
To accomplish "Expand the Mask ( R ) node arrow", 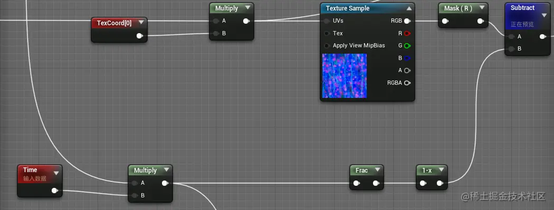I will [482, 8].
